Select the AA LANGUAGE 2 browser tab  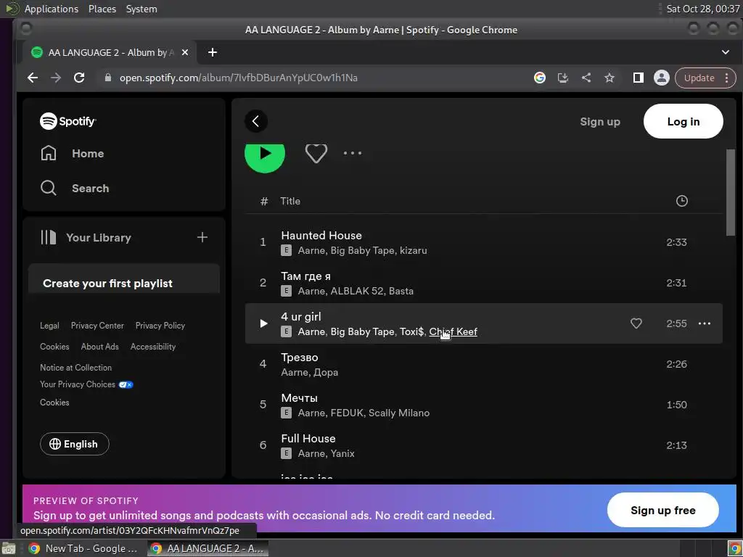[110, 52]
